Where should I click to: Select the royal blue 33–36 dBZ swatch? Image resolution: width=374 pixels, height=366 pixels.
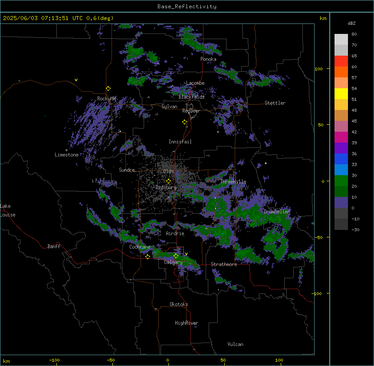pyautogui.click(x=341, y=159)
